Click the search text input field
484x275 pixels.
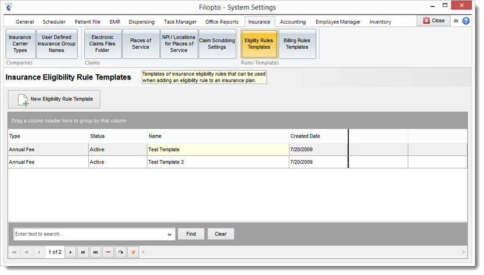pyautogui.click(x=89, y=234)
